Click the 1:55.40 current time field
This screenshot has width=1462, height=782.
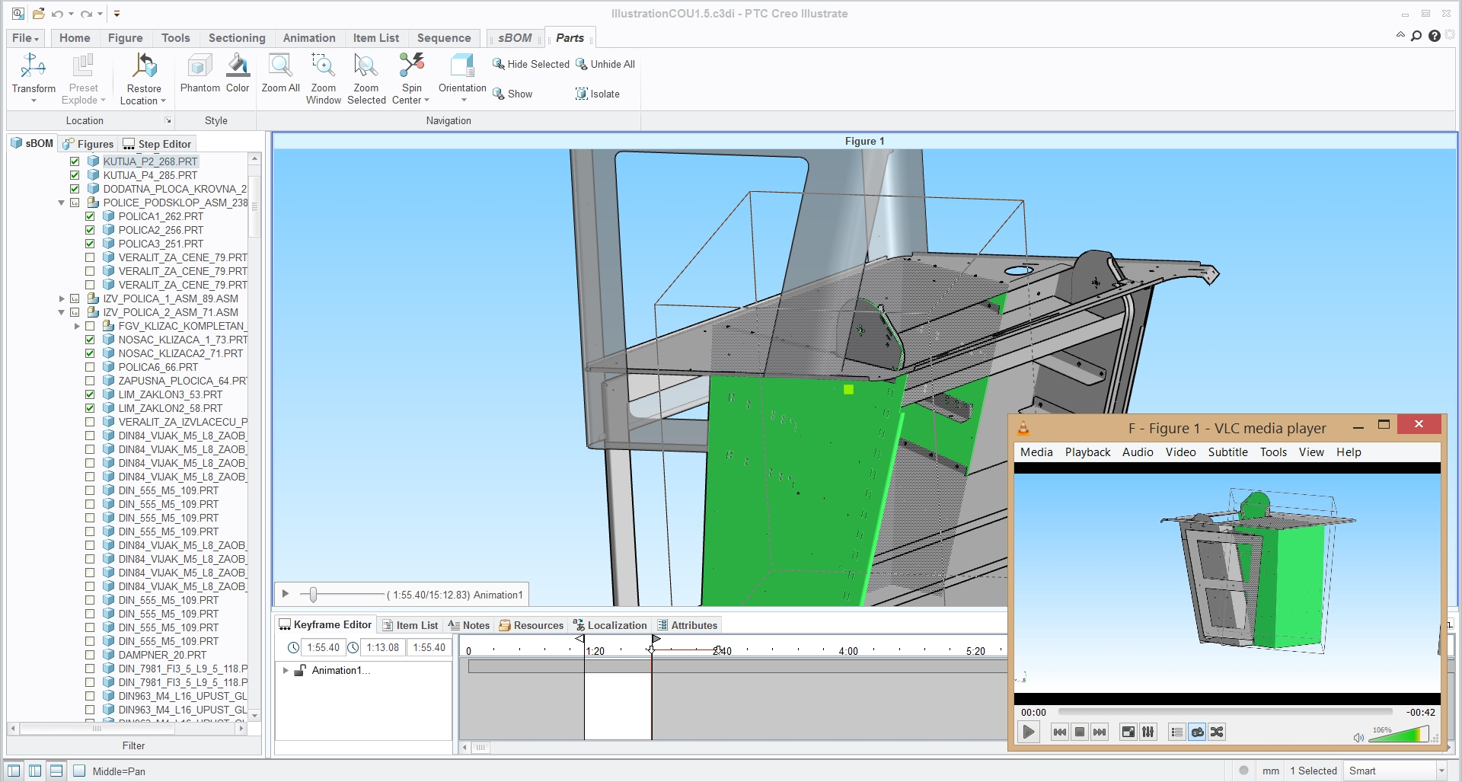coord(323,647)
